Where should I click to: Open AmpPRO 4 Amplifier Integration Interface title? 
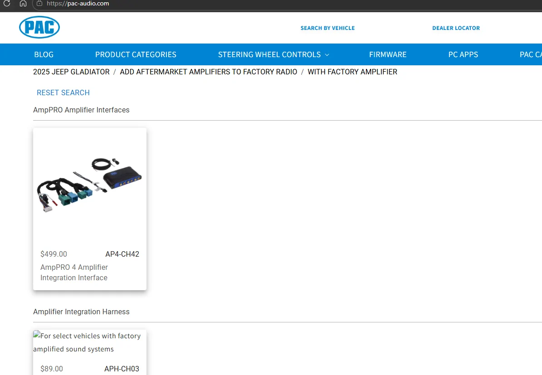pyautogui.click(x=74, y=273)
